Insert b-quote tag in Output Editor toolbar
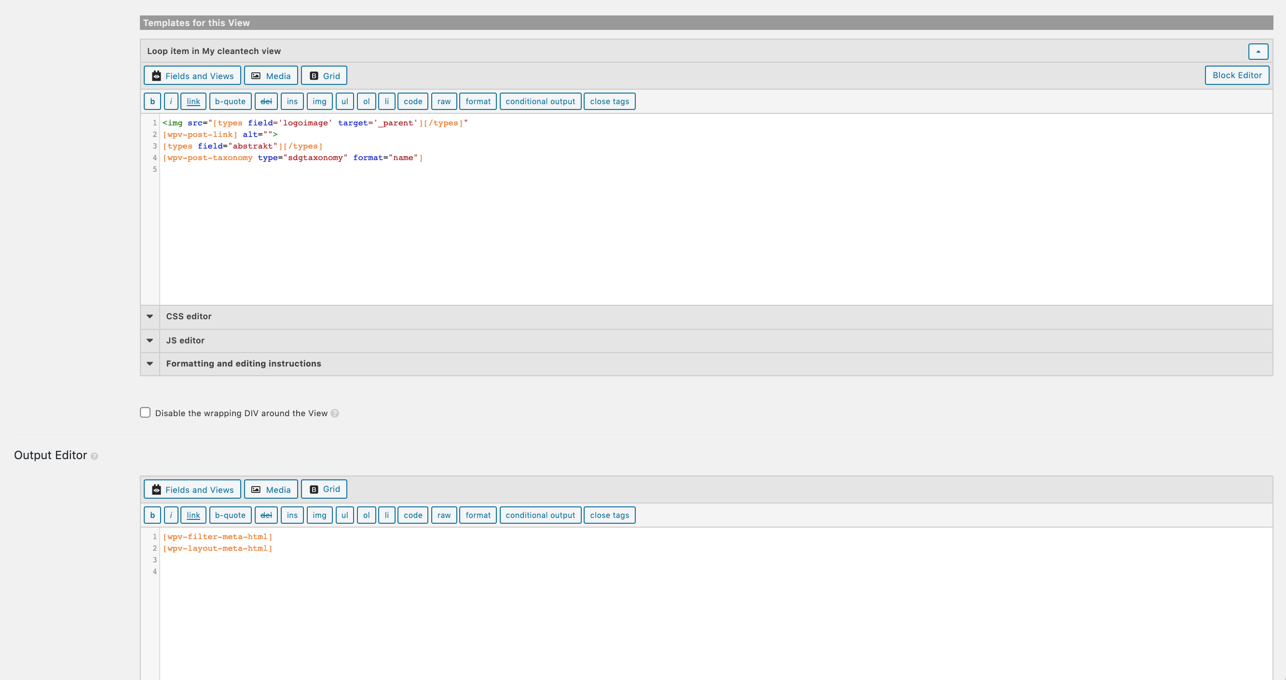This screenshot has width=1286, height=680. click(230, 515)
